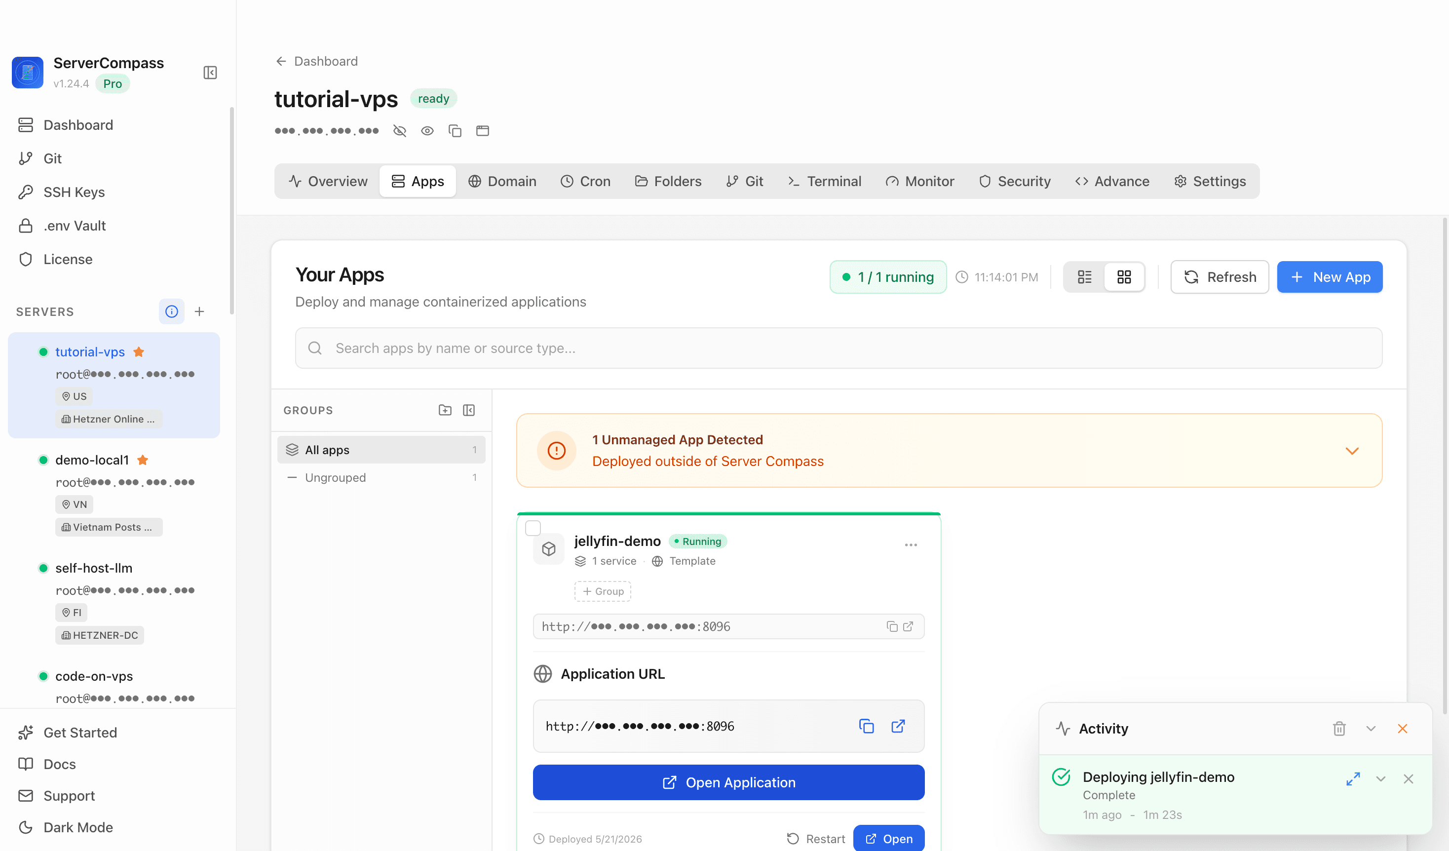Open the Security tab
The width and height of the screenshot is (1449, 851).
tap(1015, 181)
